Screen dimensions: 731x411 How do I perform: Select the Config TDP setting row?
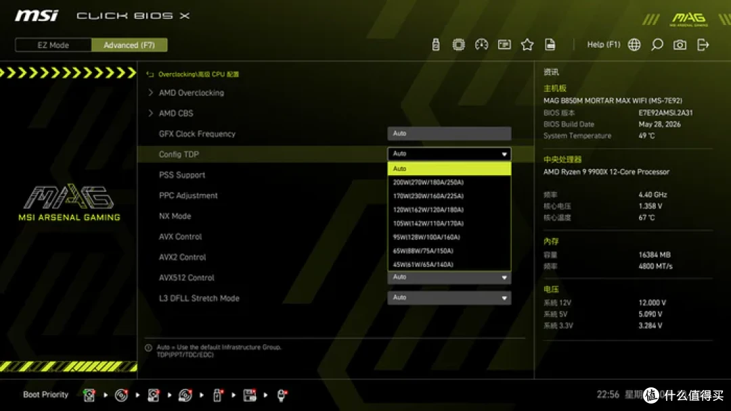[336, 154]
